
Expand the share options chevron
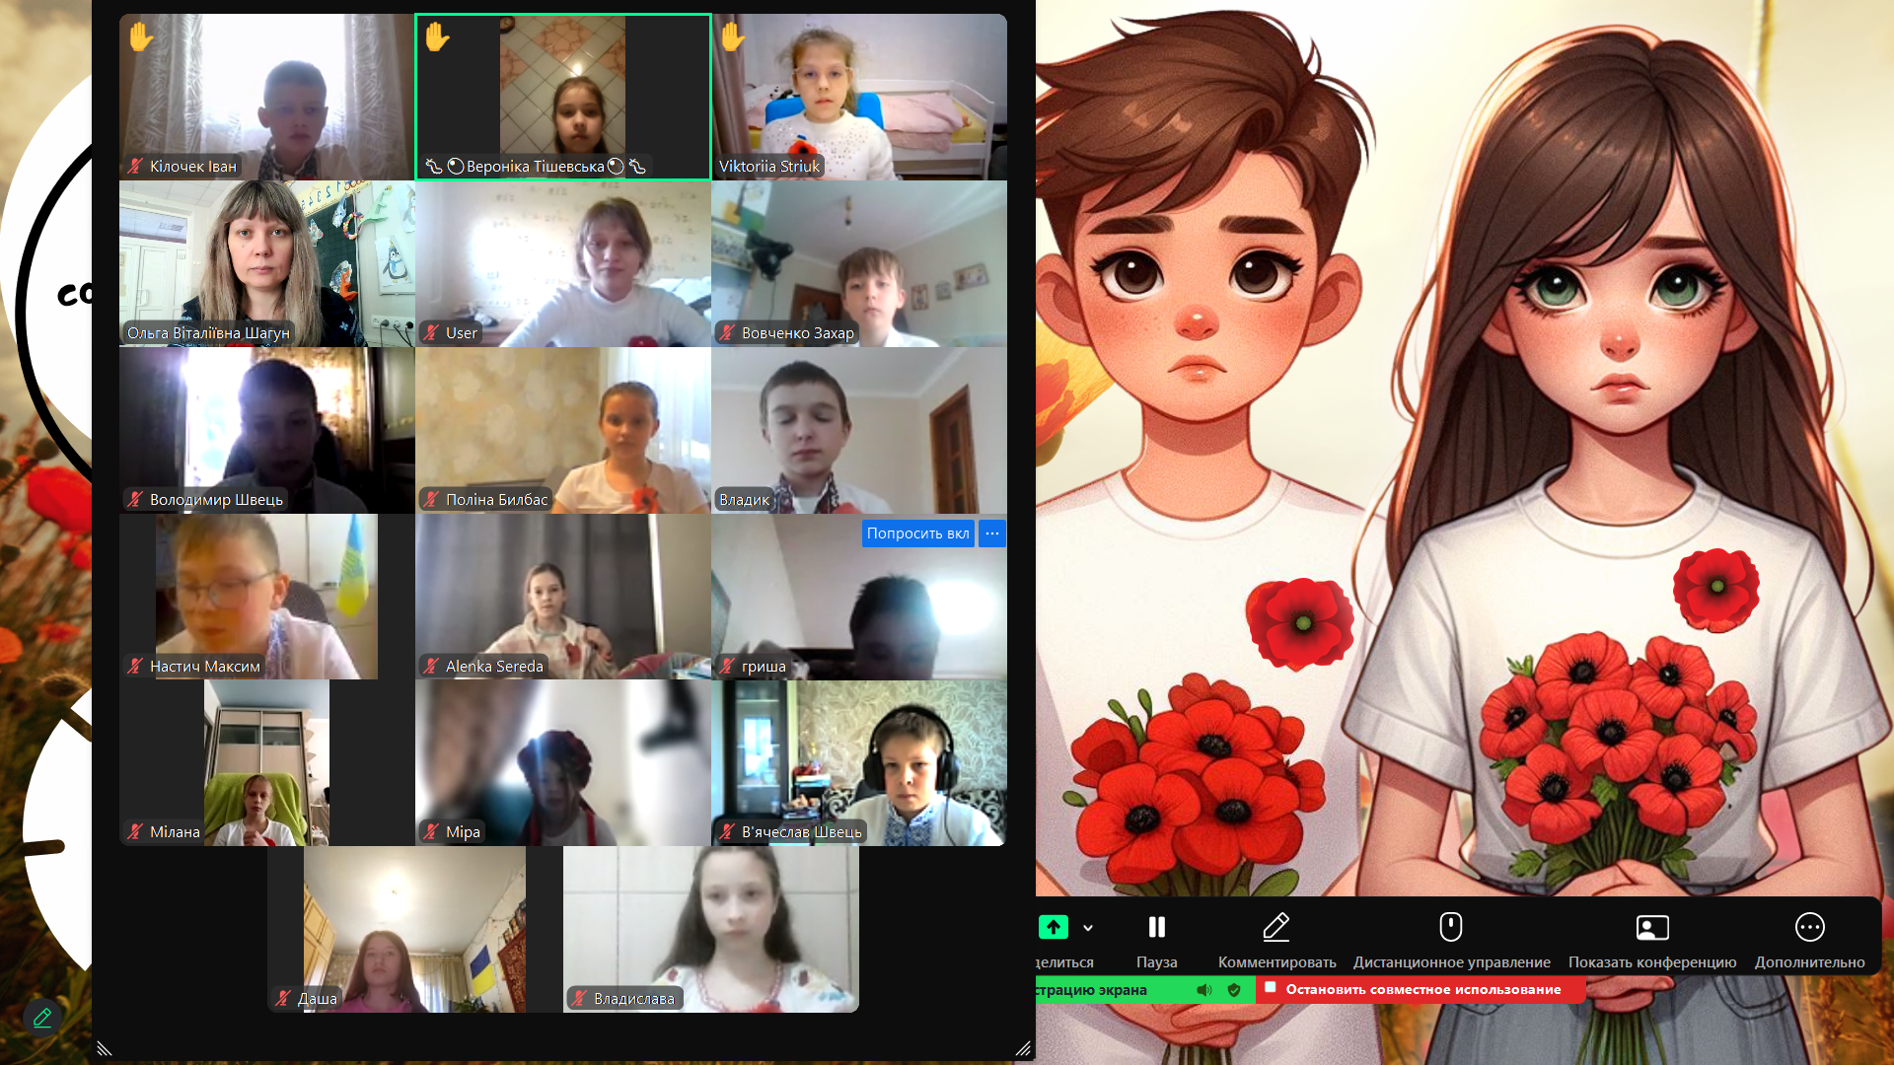point(1088,928)
